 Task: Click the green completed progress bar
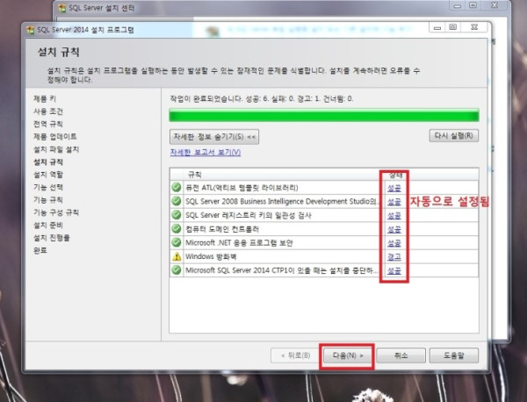pyautogui.click(x=324, y=115)
